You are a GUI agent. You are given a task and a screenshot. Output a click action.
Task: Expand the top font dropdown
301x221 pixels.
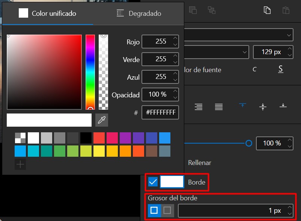pos(239,35)
